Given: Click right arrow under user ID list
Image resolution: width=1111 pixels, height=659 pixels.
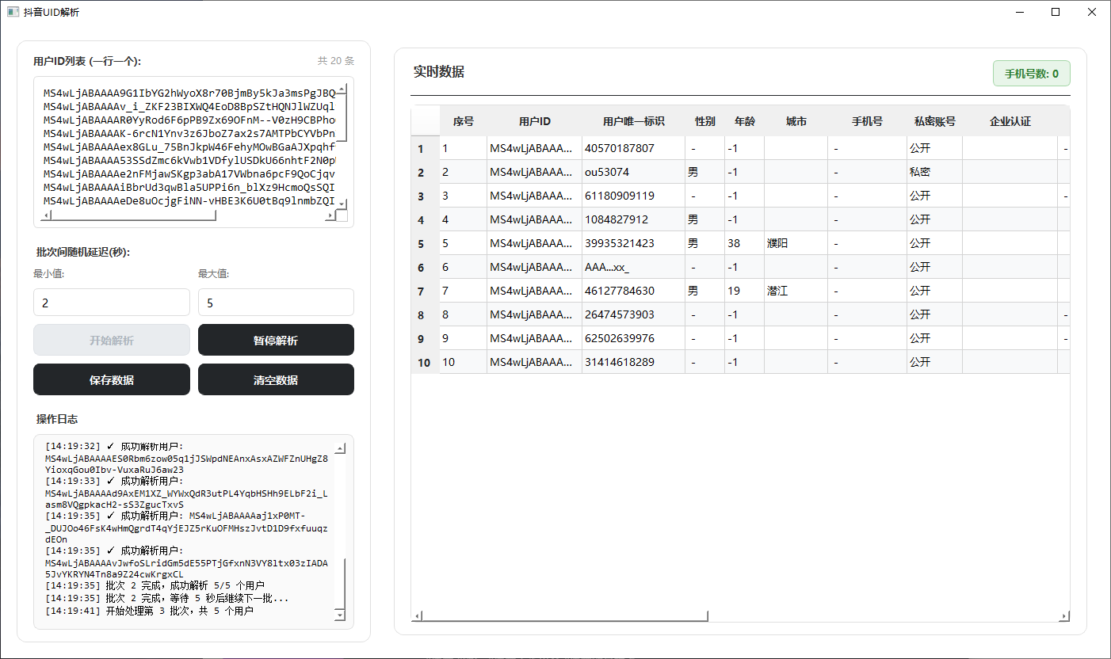Looking at the screenshot, I should [x=330, y=215].
